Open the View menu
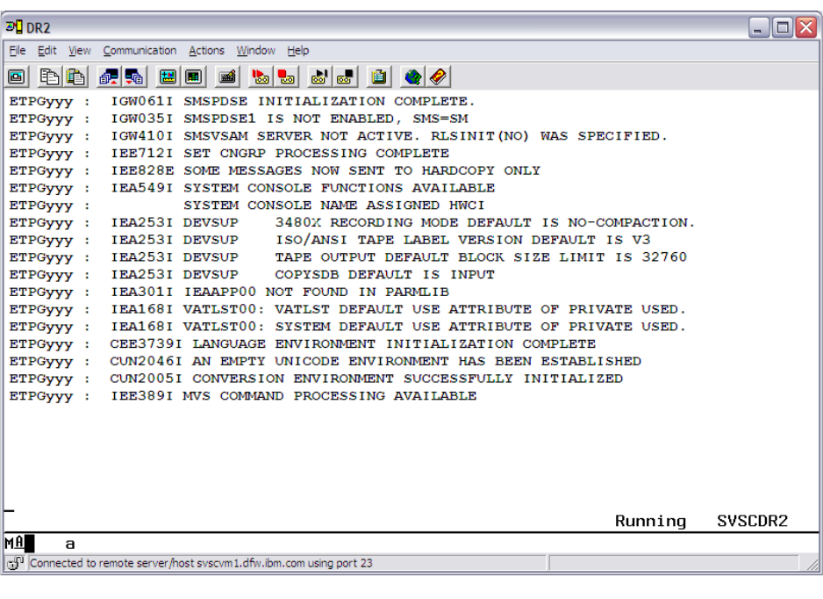823x599 pixels. (x=79, y=50)
